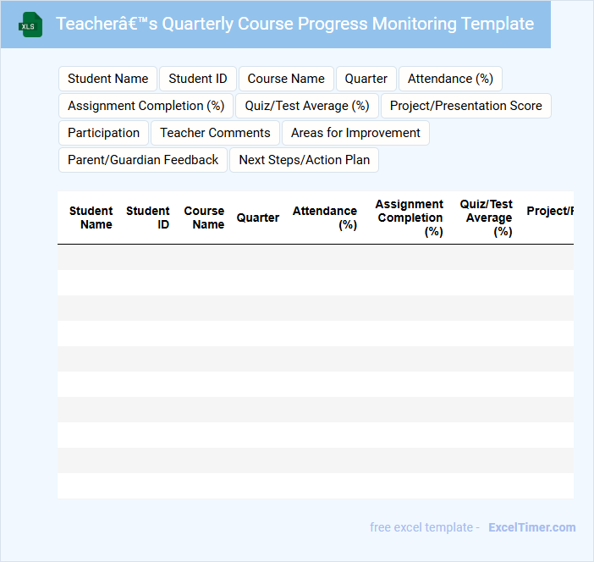
Task: Click the Assignment Completion (%) tag
Action: 146,106
